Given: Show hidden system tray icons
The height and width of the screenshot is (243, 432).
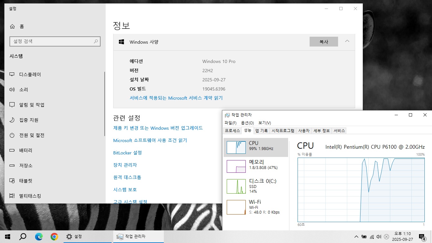Looking at the screenshot, I should pyautogui.click(x=356, y=237).
